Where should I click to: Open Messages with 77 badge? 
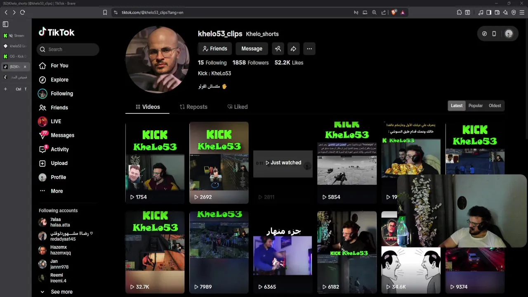pyautogui.click(x=62, y=135)
